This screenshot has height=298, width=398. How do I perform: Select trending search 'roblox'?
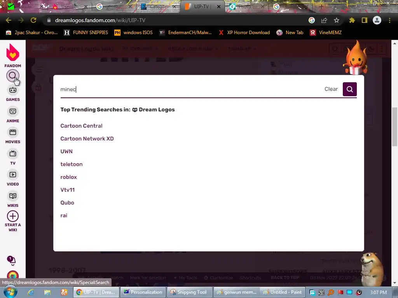click(x=68, y=177)
